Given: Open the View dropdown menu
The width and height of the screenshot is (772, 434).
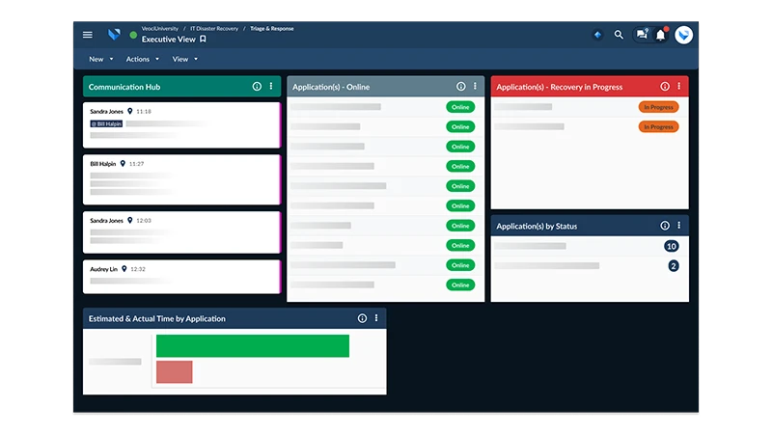Looking at the screenshot, I should coord(184,59).
